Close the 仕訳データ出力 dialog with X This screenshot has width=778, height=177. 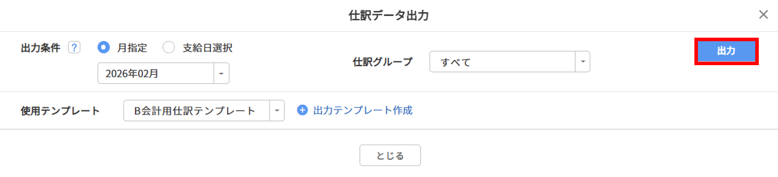click(x=763, y=15)
